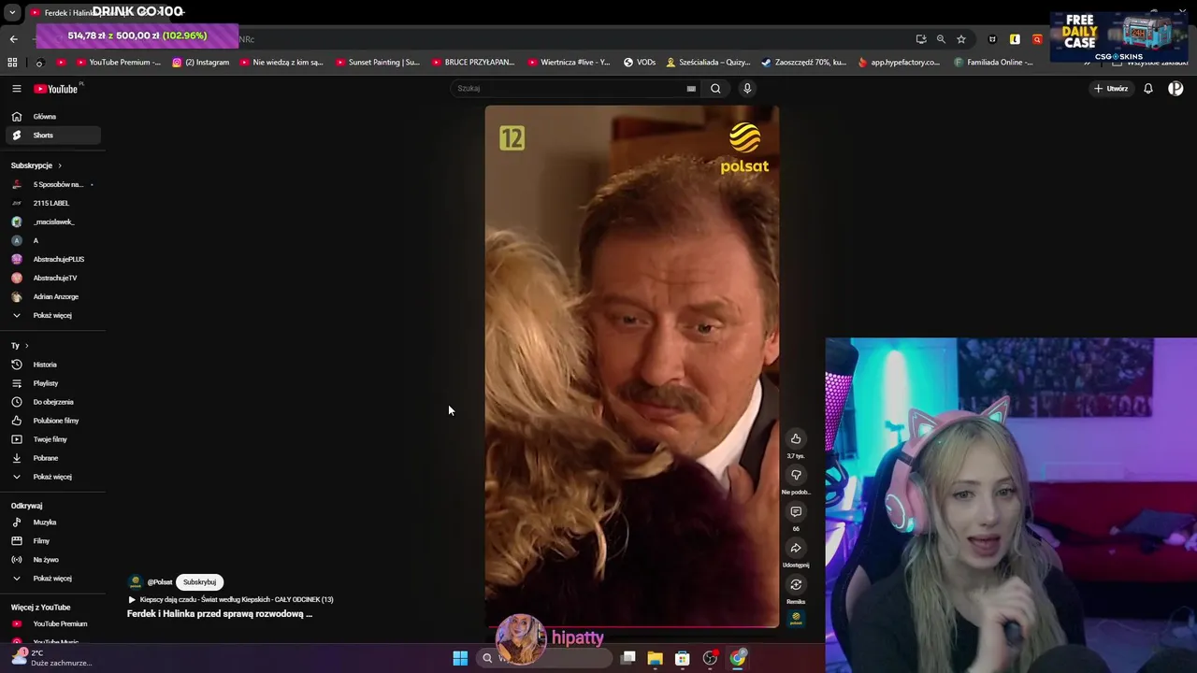Open the browser zoom magnifier icon

click(941, 39)
